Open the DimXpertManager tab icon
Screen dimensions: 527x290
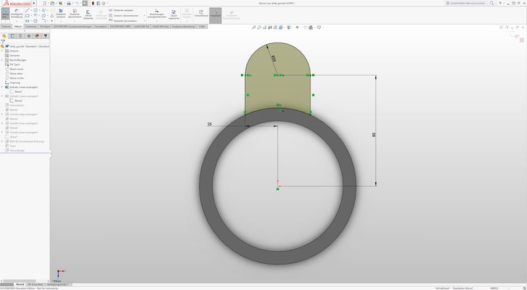click(28, 36)
